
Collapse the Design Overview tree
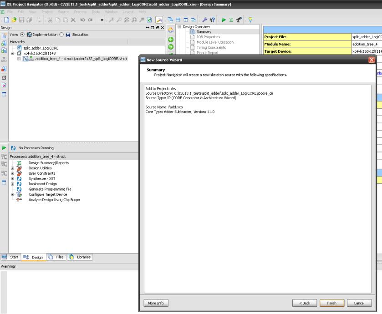click(179, 27)
